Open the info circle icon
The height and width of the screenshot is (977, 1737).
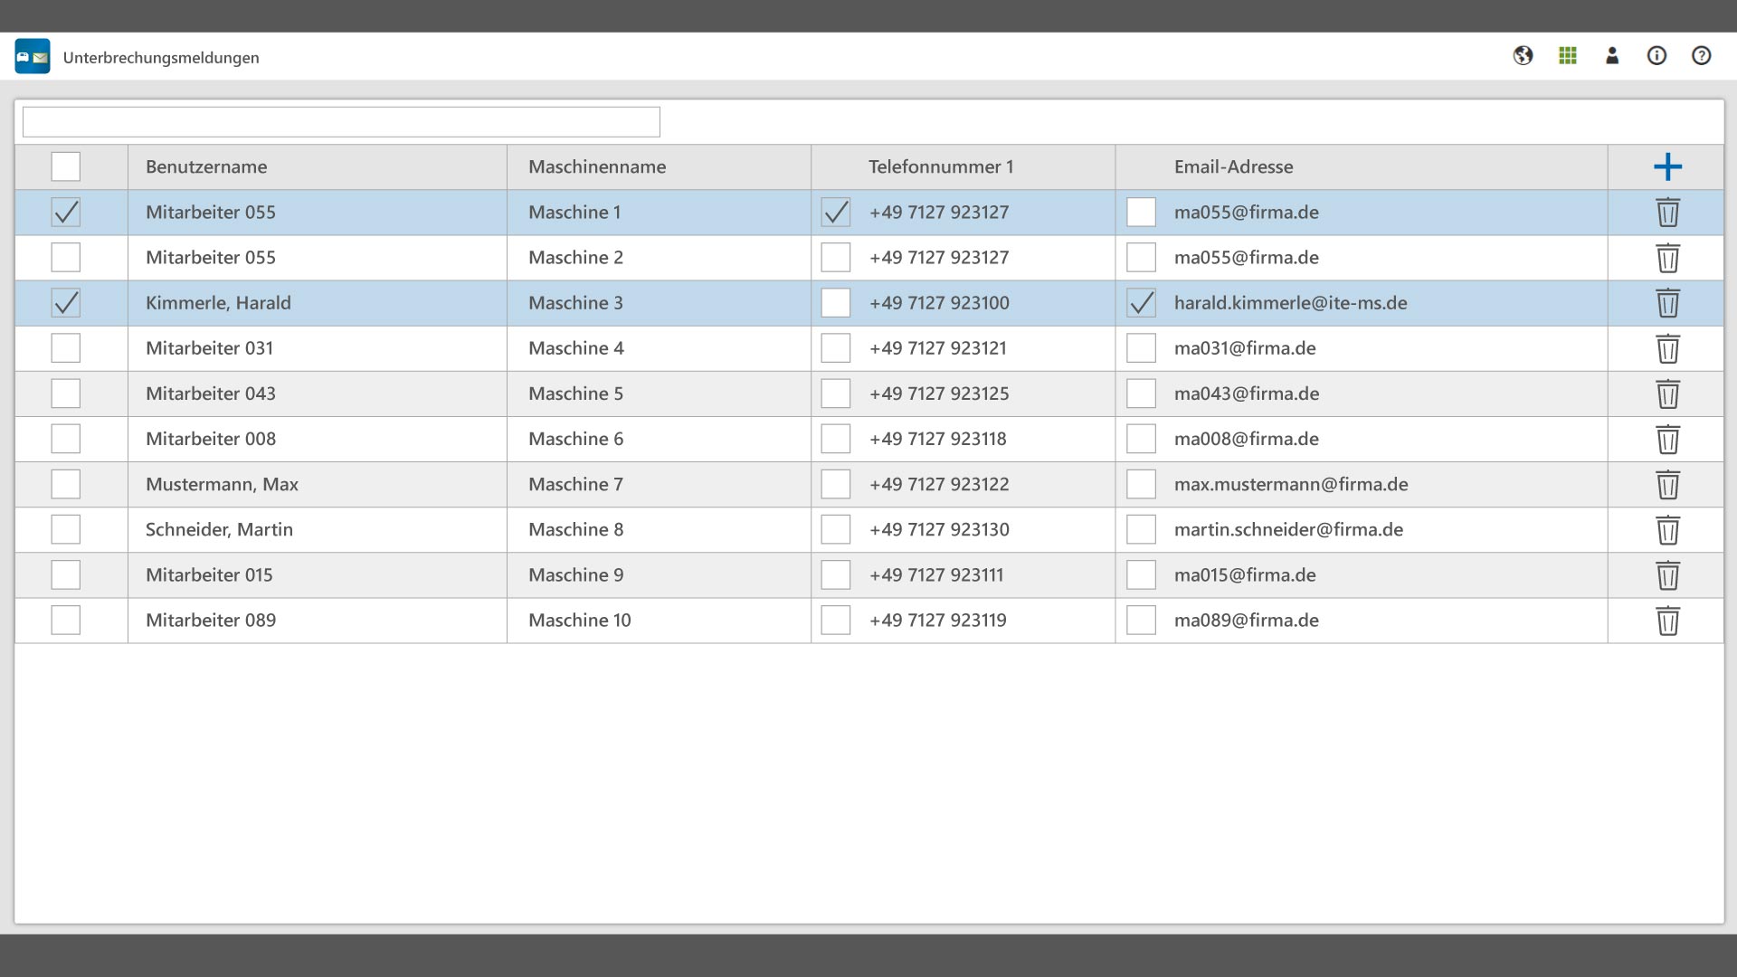pyautogui.click(x=1656, y=56)
